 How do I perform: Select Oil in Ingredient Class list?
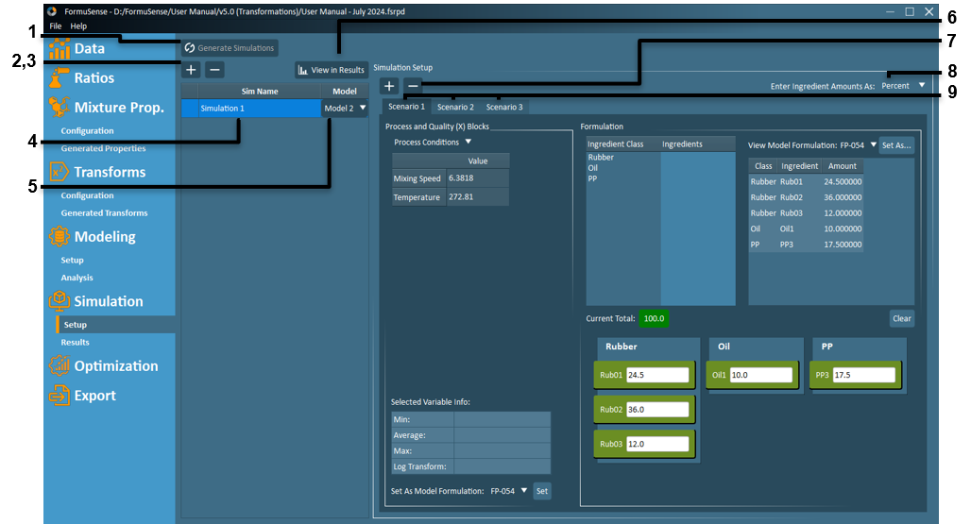coord(592,168)
